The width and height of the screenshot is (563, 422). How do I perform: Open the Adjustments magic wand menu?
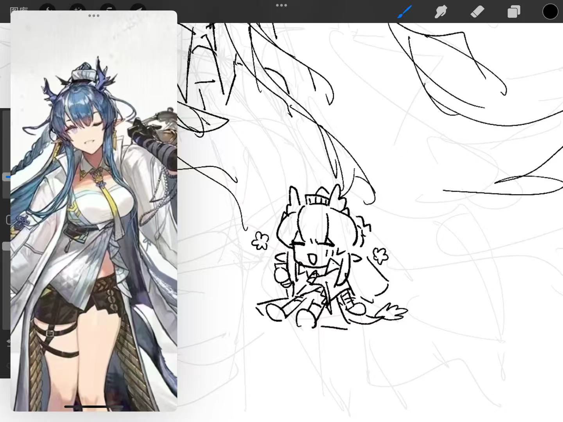[x=77, y=9]
